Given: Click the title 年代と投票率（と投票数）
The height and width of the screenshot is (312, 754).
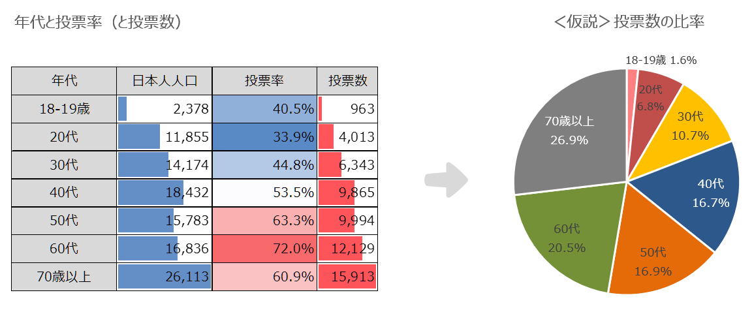Looking at the screenshot, I should click(x=98, y=22).
